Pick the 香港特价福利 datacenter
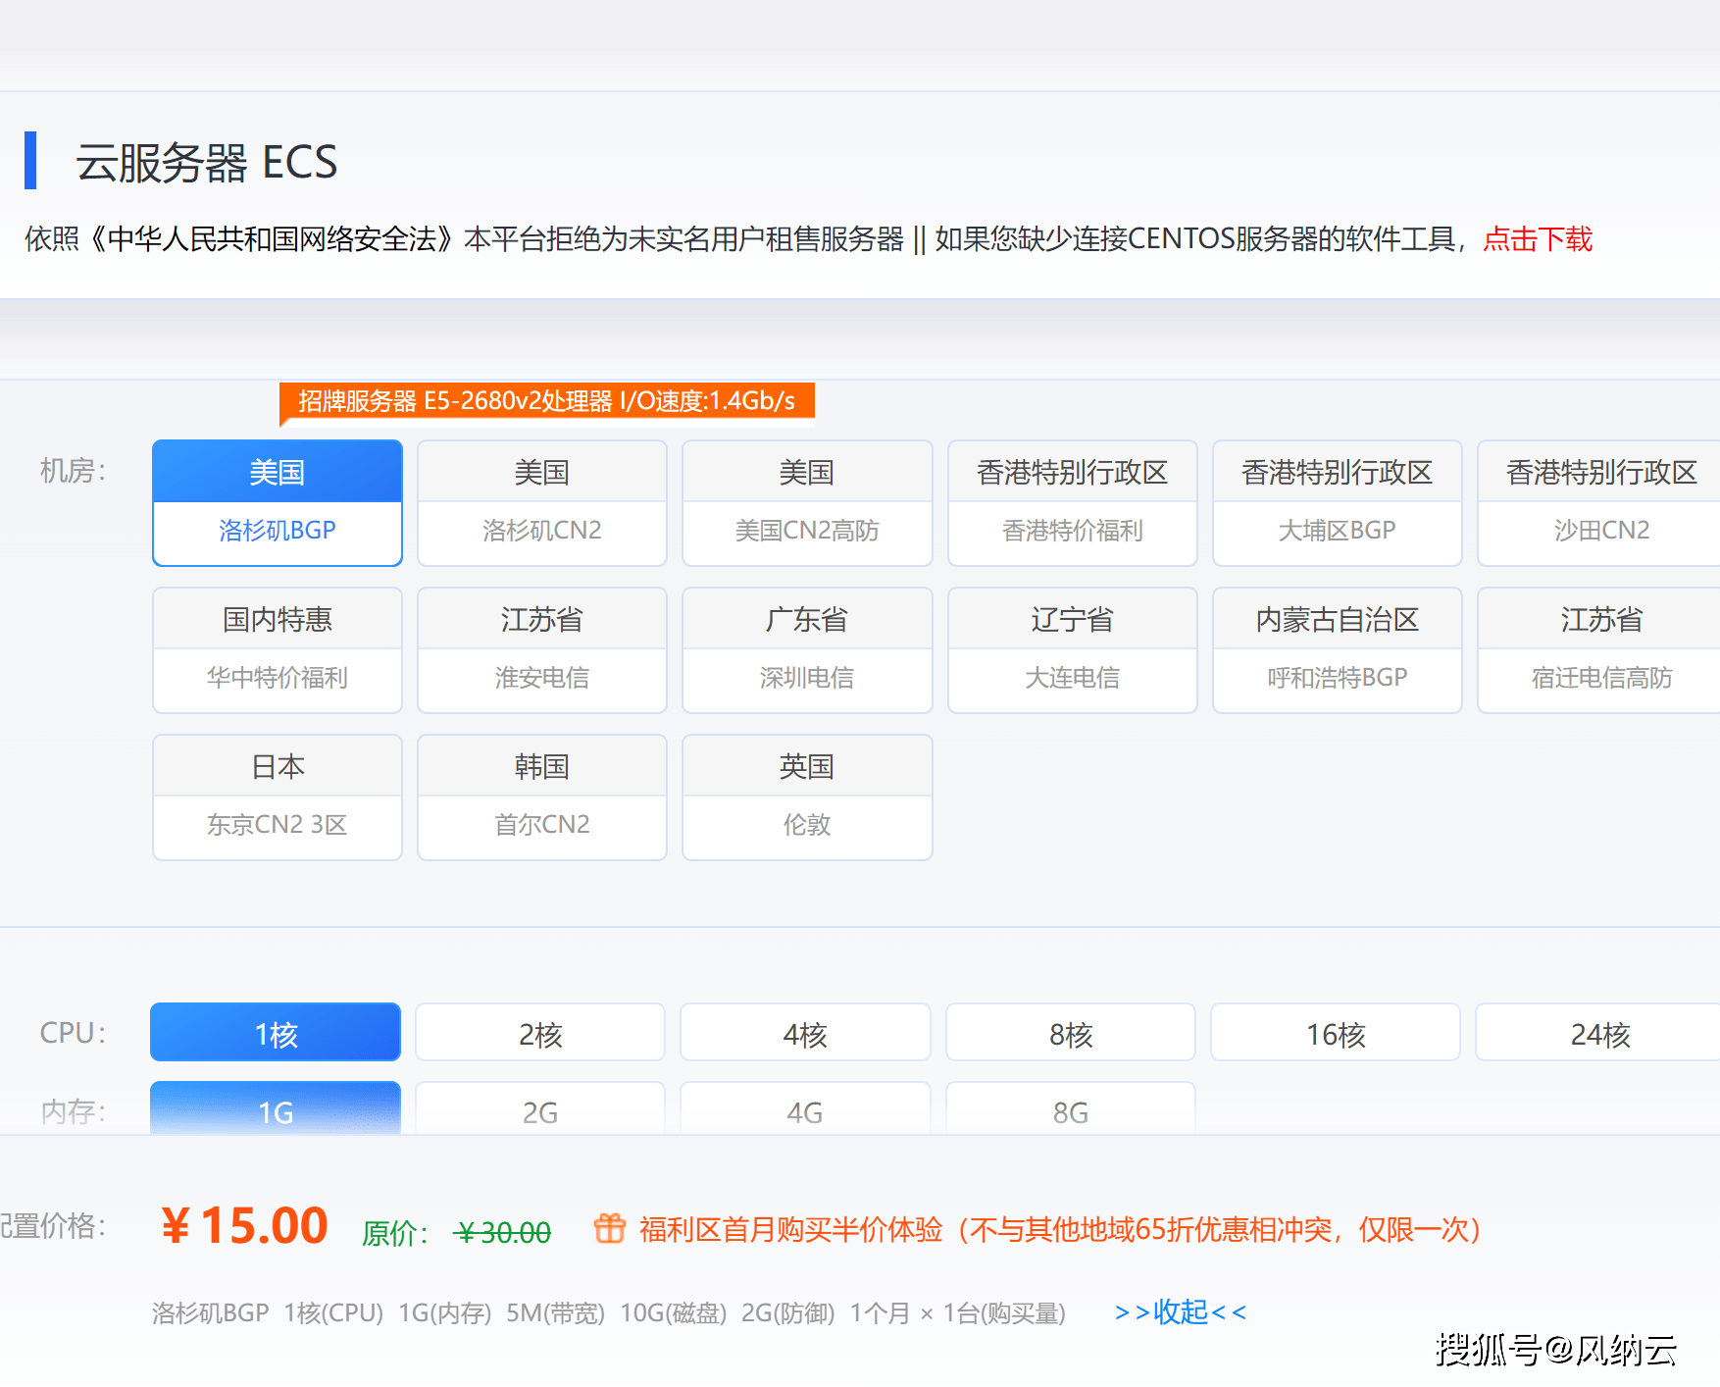 1073,502
